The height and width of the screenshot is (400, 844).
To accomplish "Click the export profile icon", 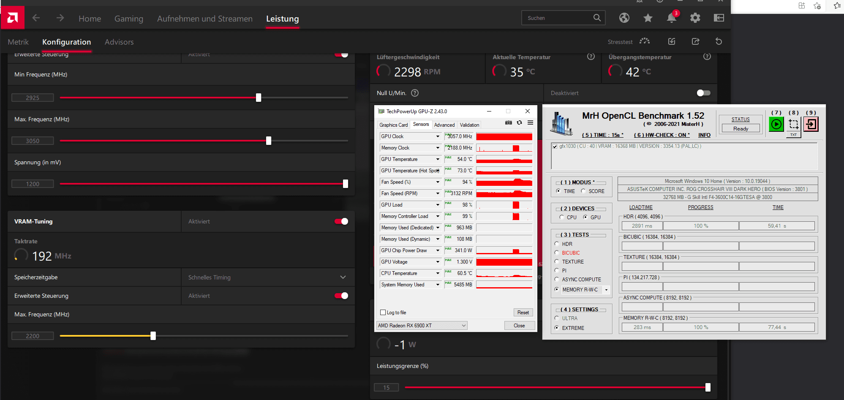I will tap(695, 41).
